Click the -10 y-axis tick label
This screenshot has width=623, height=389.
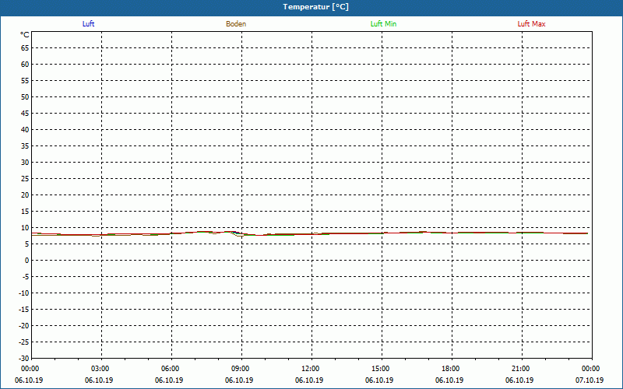(24, 293)
